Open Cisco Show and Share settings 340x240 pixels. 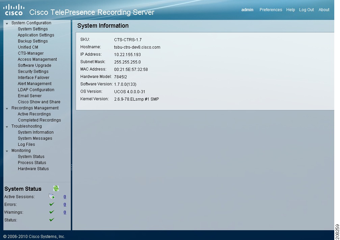[x=39, y=102]
